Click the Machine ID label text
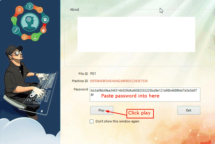This screenshot has height=144, width=215. coord(80,81)
